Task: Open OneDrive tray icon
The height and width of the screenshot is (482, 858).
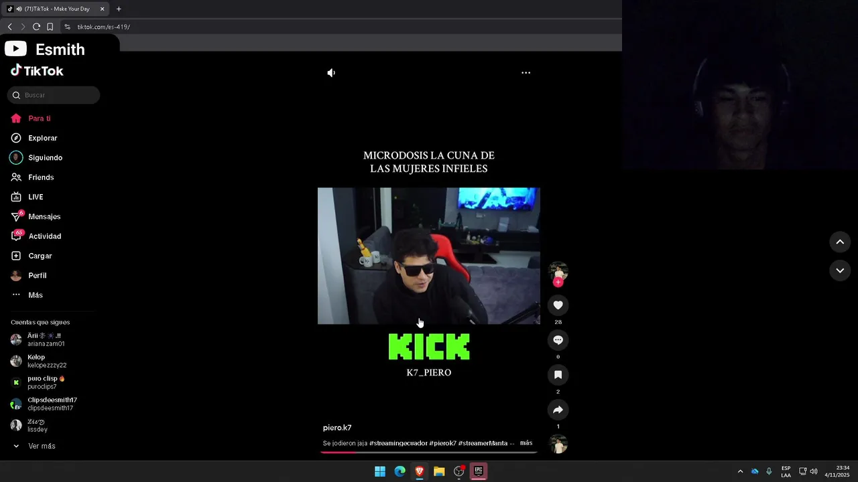Action: coord(755,471)
